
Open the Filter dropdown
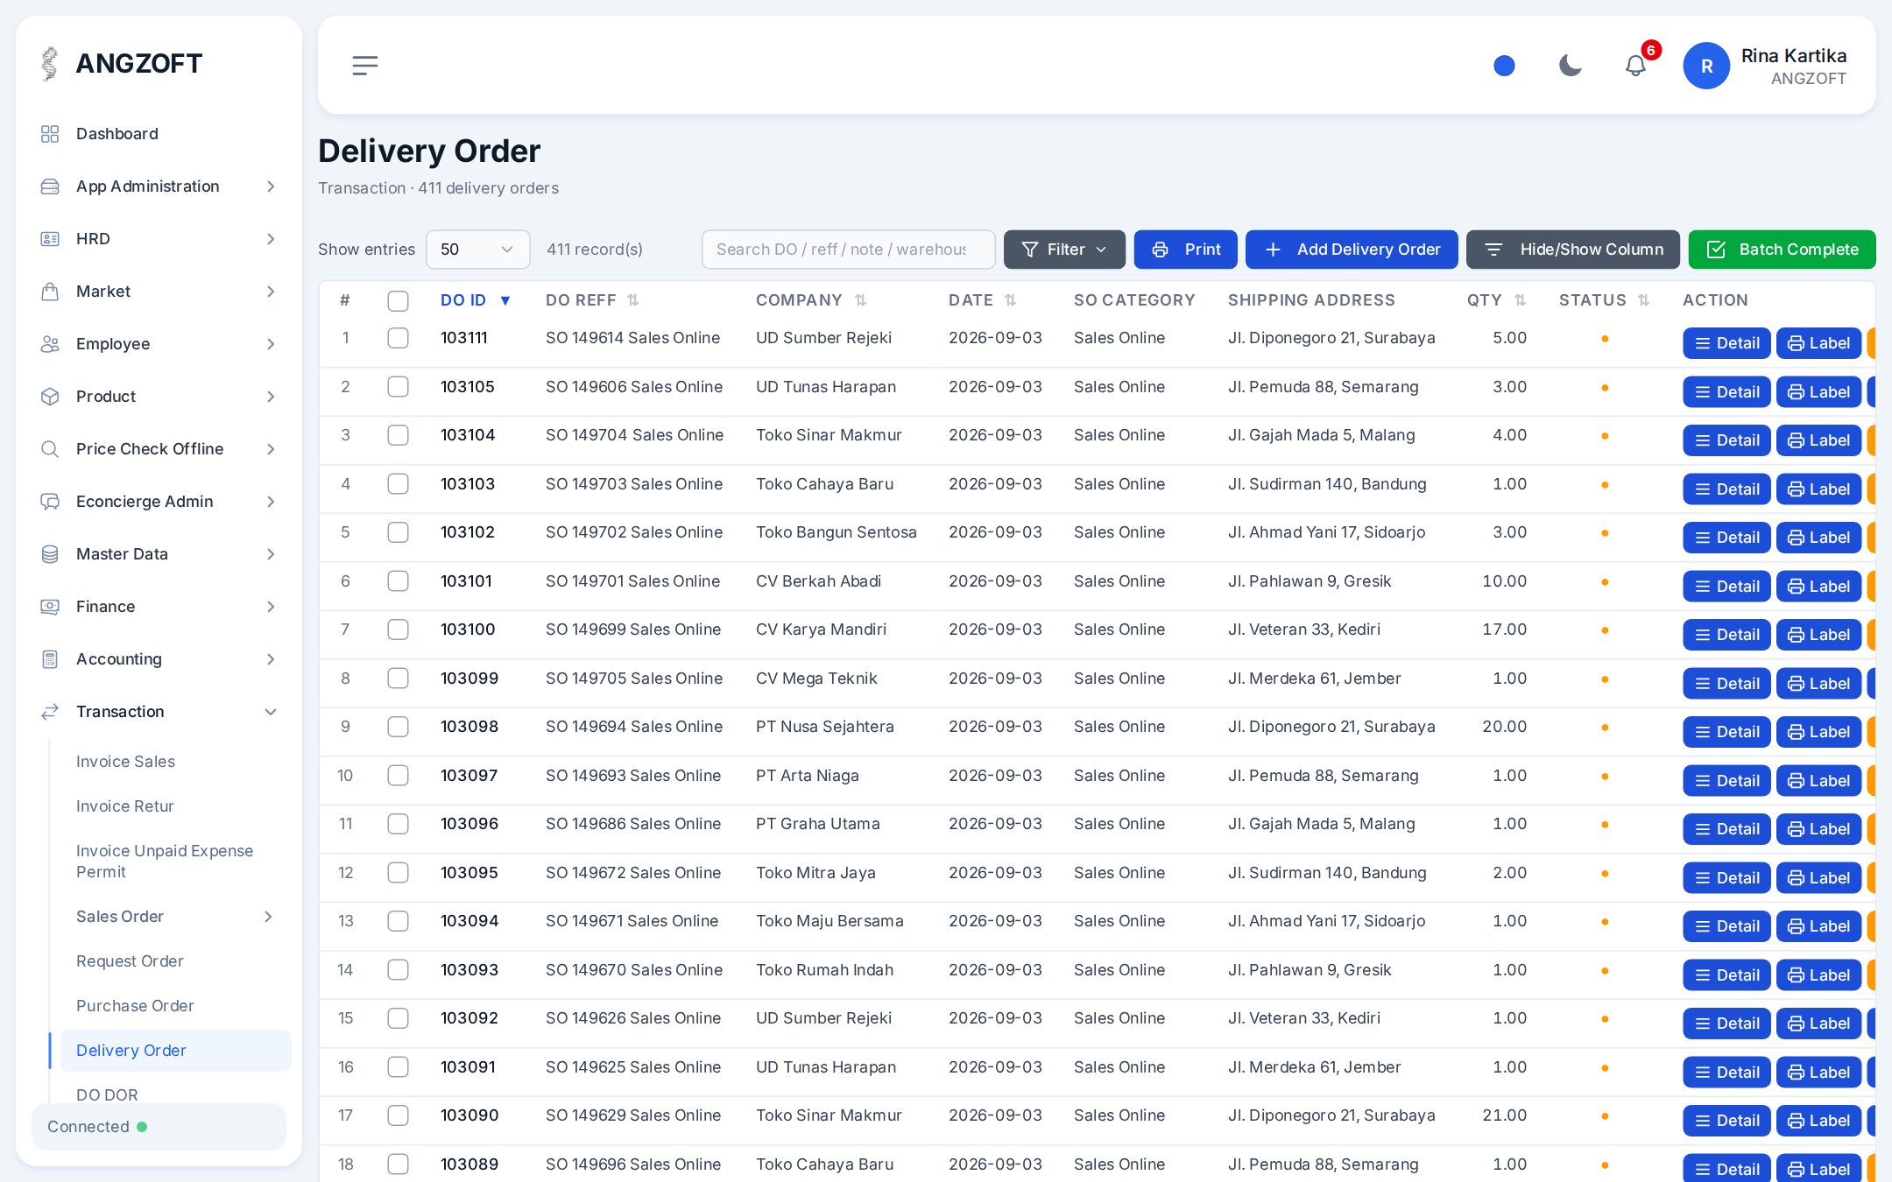click(x=1064, y=250)
